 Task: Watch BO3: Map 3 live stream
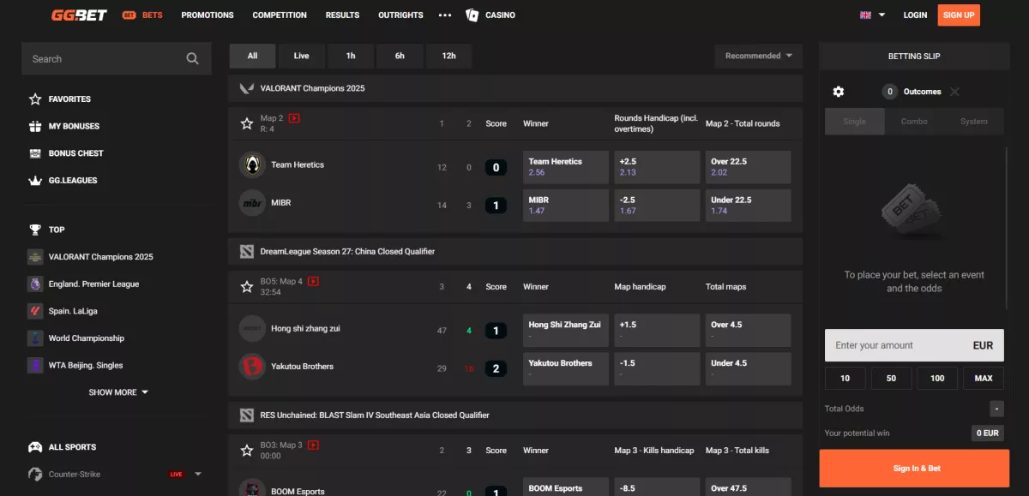[x=313, y=445]
